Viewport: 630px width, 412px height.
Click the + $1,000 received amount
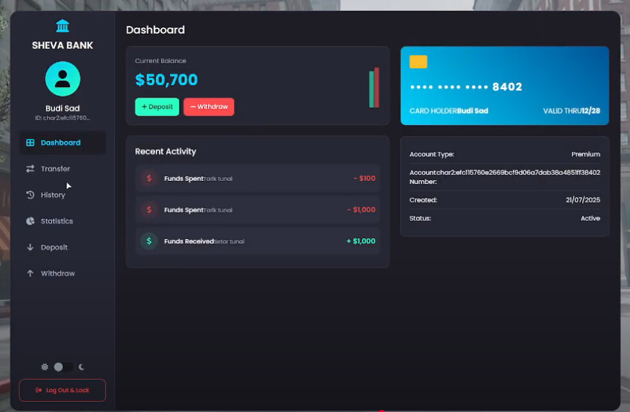tap(361, 241)
